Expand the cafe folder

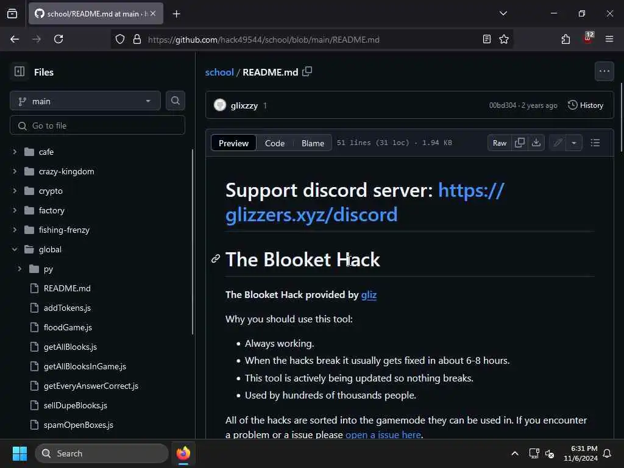click(x=15, y=152)
